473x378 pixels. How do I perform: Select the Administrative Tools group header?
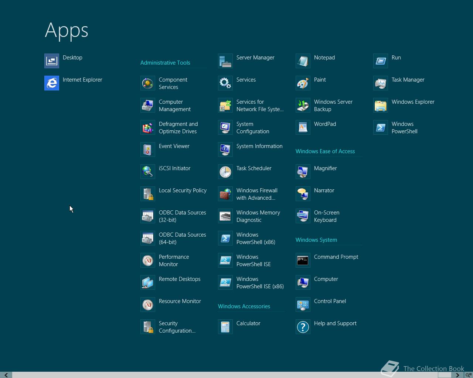point(165,63)
